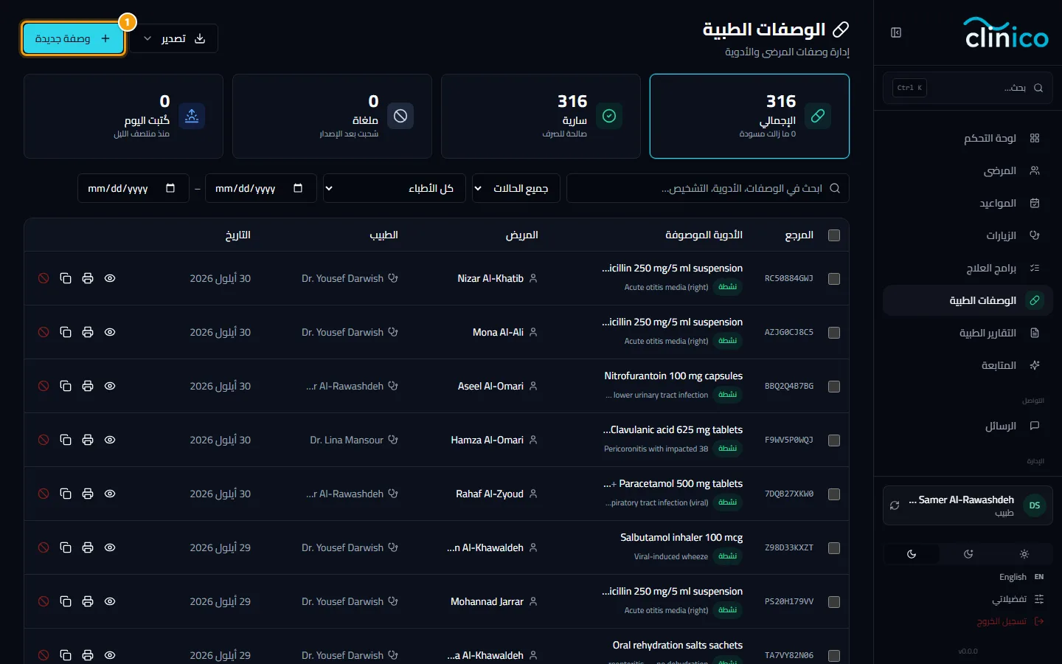This screenshot has height=664, width=1062.
Task: Expand the all statuses جميع الحالات filter
Action: pyautogui.click(x=516, y=188)
